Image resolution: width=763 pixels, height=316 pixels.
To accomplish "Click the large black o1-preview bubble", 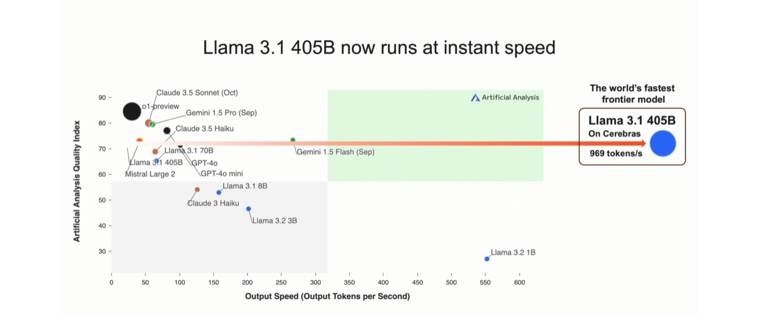I will pos(132,111).
